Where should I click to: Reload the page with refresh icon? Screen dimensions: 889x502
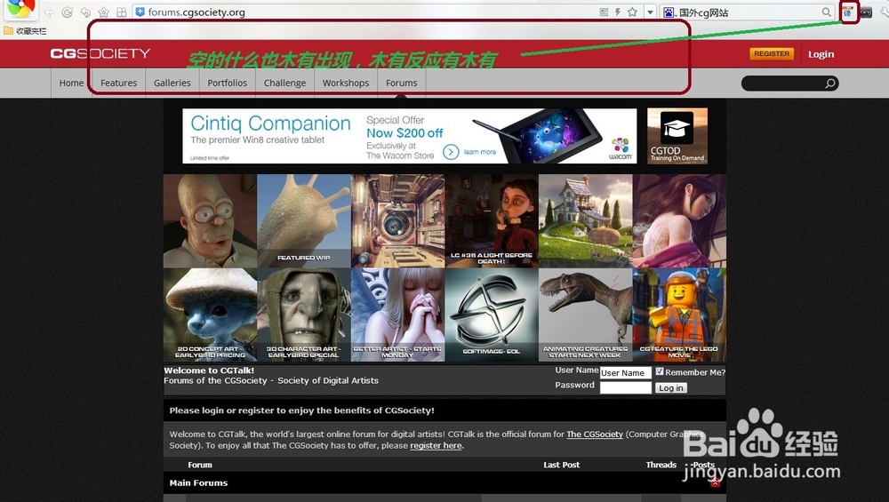click(68, 12)
